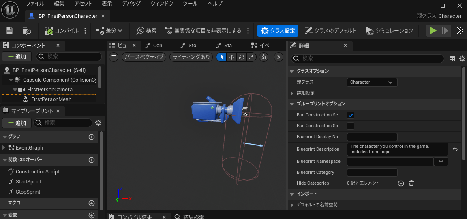Add element to Hide Categories array
The width and height of the screenshot is (467, 219).
pos(401,183)
